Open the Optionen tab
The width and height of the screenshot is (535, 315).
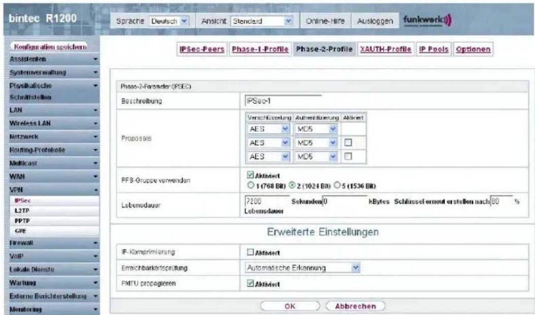click(473, 49)
